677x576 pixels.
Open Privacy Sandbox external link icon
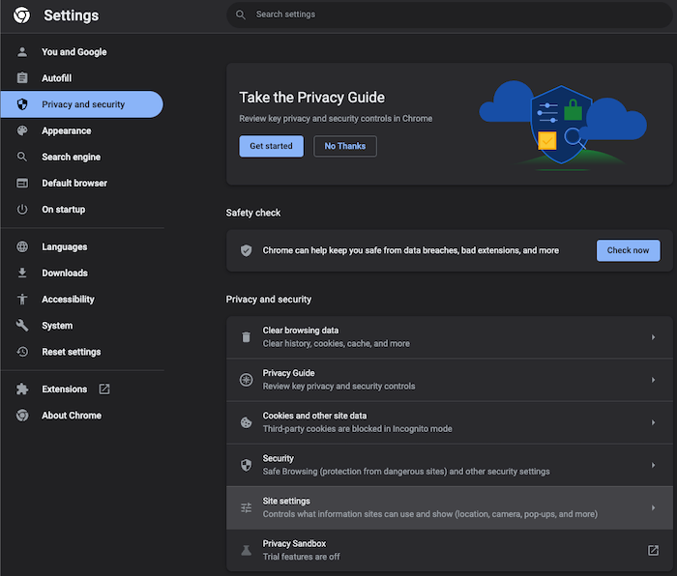653,550
